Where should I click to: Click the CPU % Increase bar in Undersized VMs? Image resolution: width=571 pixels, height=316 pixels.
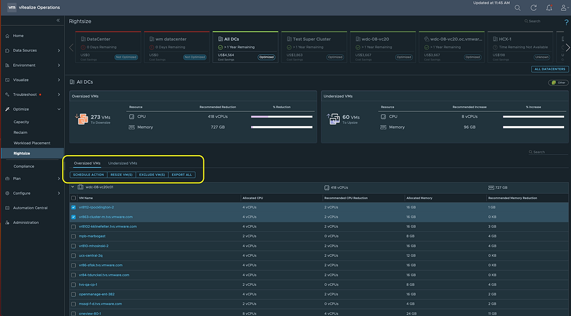[x=533, y=117]
